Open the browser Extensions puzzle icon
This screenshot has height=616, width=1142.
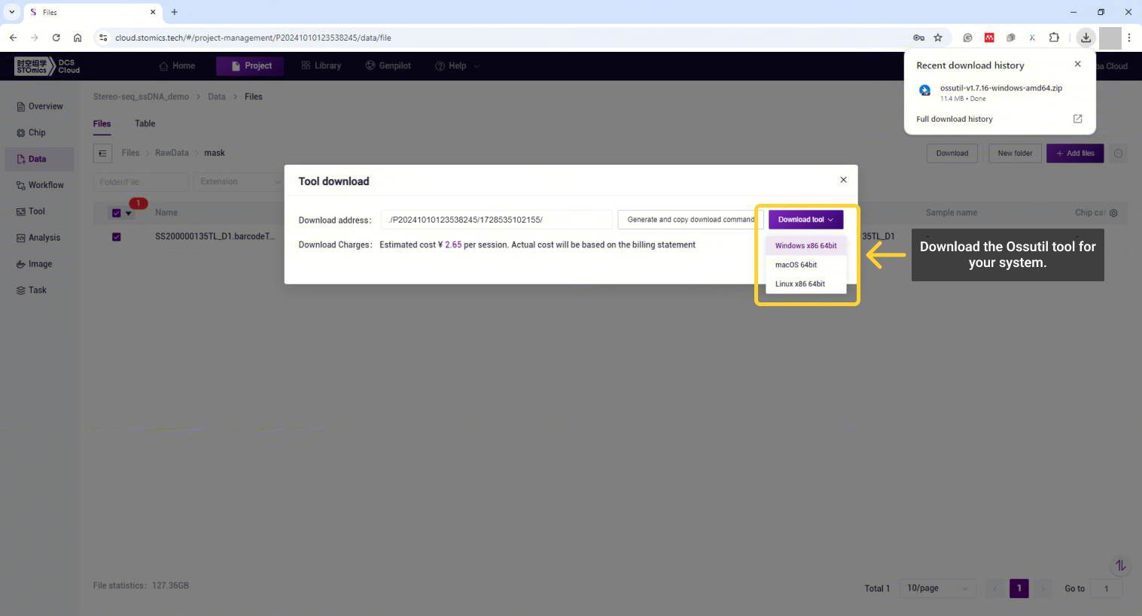click(x=1054, y=38)
